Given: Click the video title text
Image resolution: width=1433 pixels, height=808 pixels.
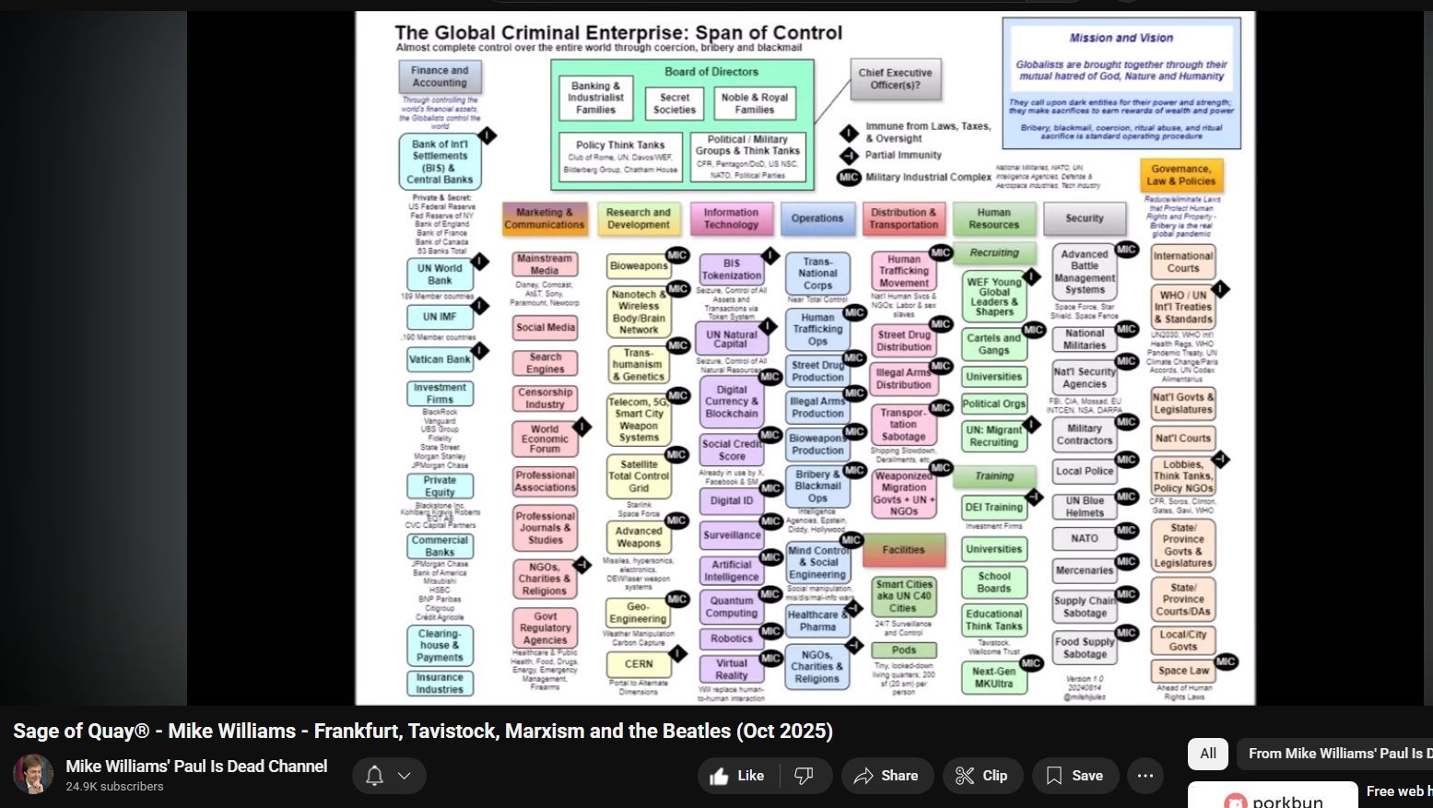Looking at the screenshot, I should (x=422, y=732).
